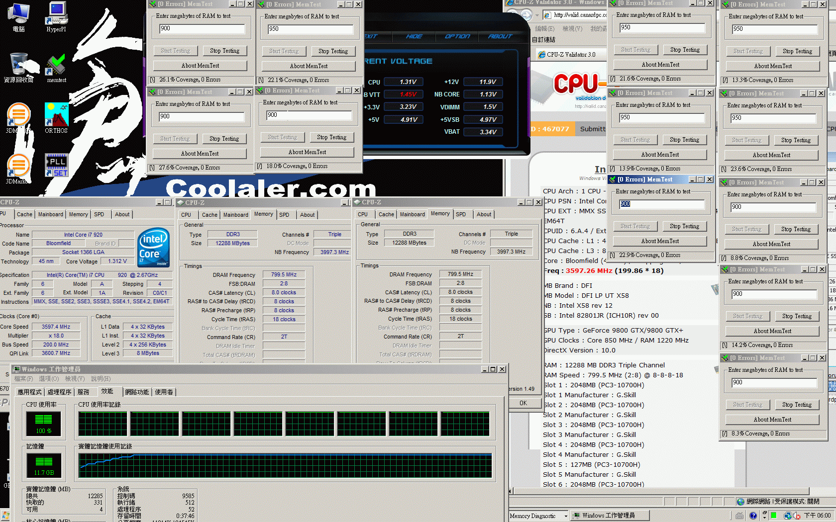This screenshot has height=522, width=836.
Task: Click About MemTest in the 27.6% coverage window
Action: (x=200, y=154)
